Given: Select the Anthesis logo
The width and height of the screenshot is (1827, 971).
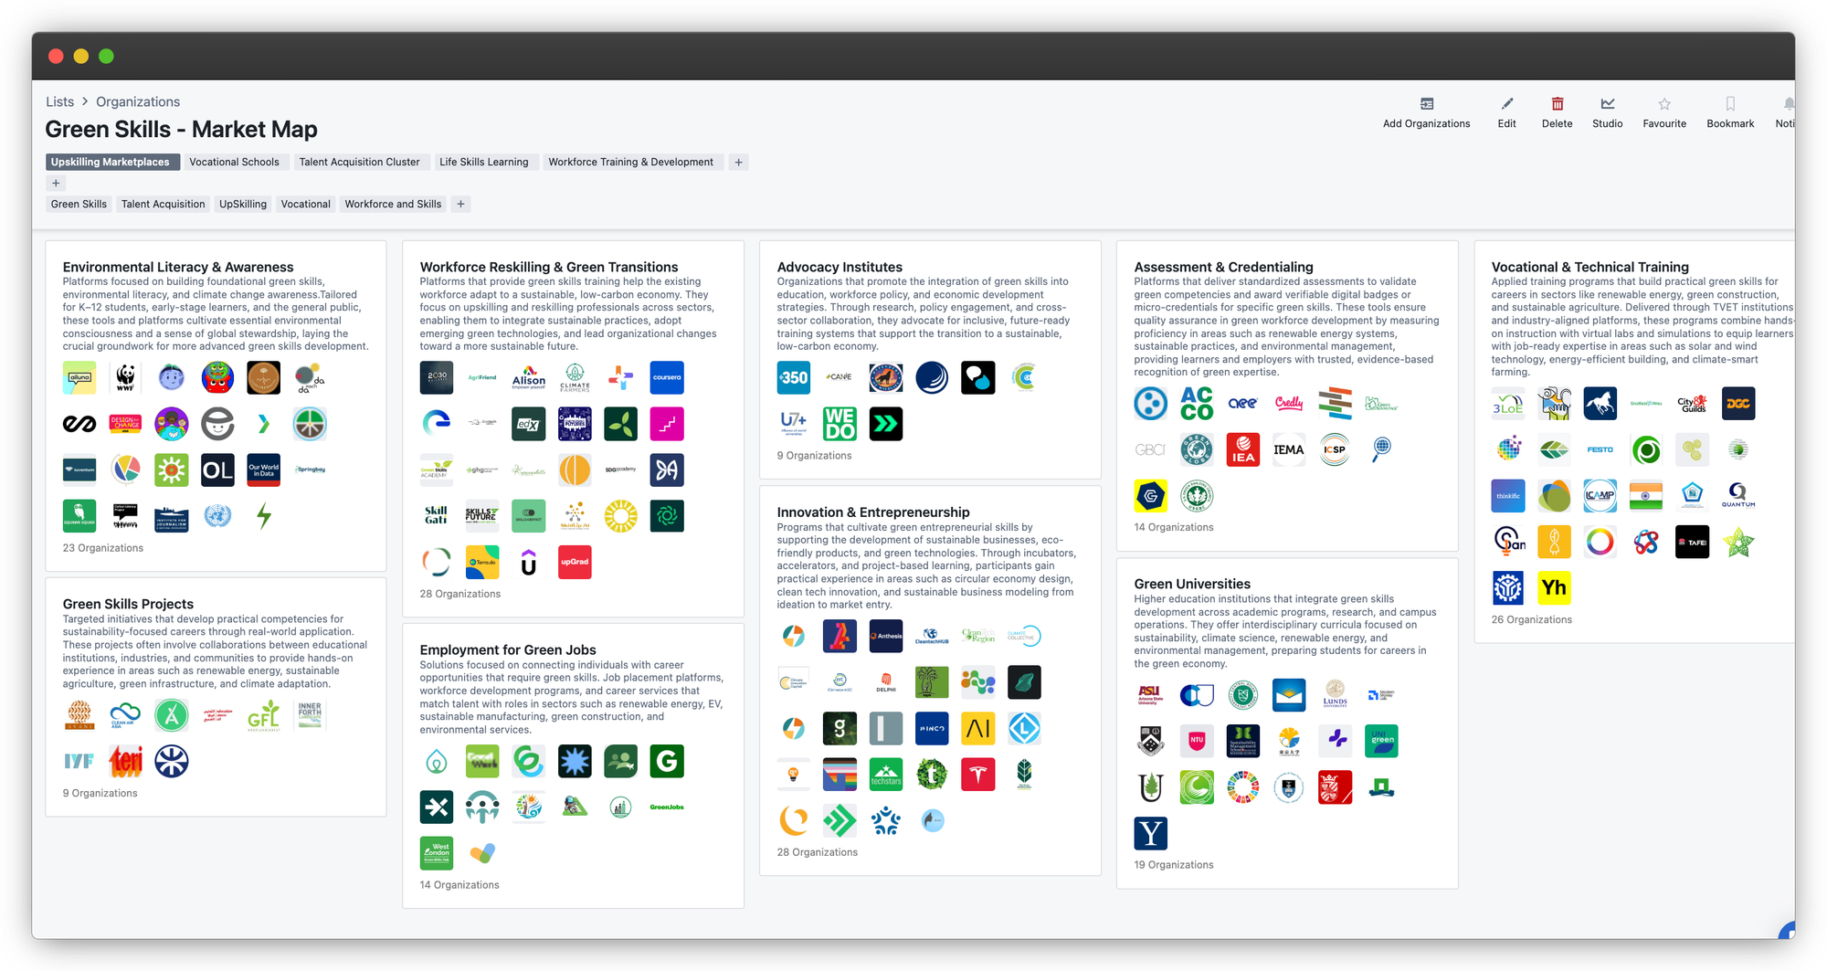Looking at the screenshot, I should 885,636.
